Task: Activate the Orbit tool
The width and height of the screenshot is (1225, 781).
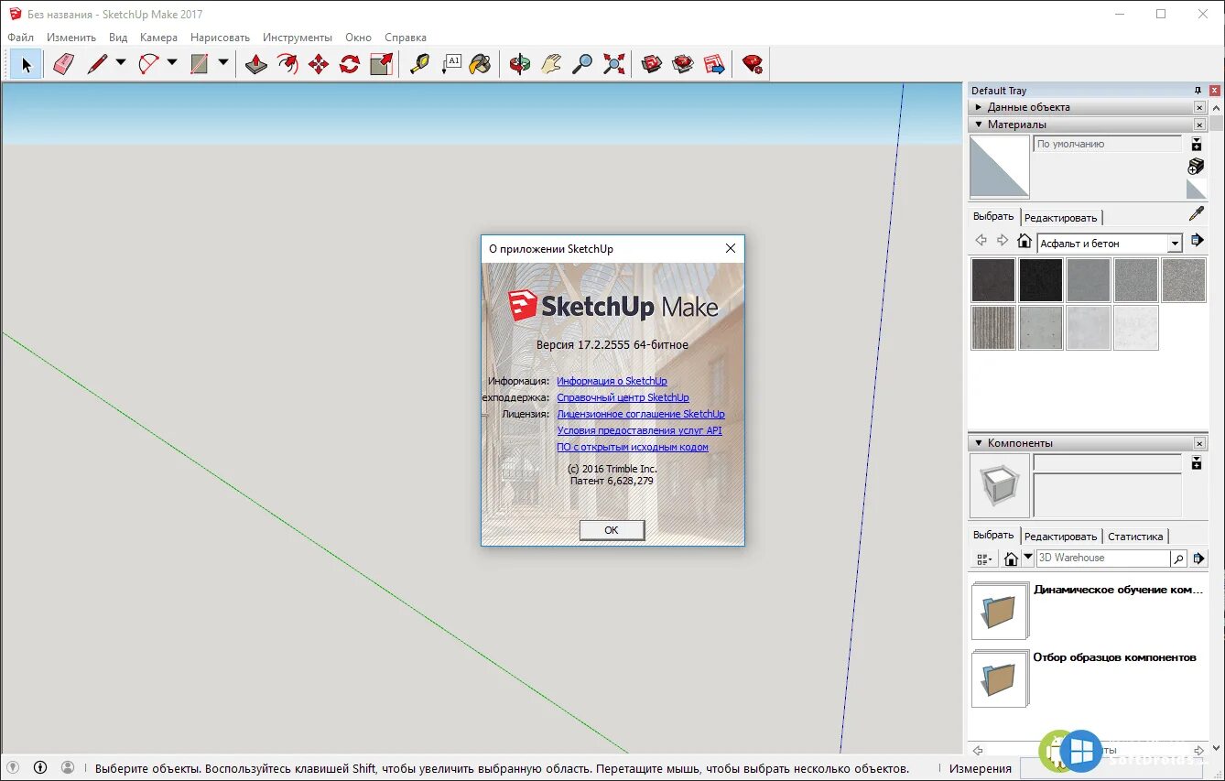Action: [x=520, y=64]
